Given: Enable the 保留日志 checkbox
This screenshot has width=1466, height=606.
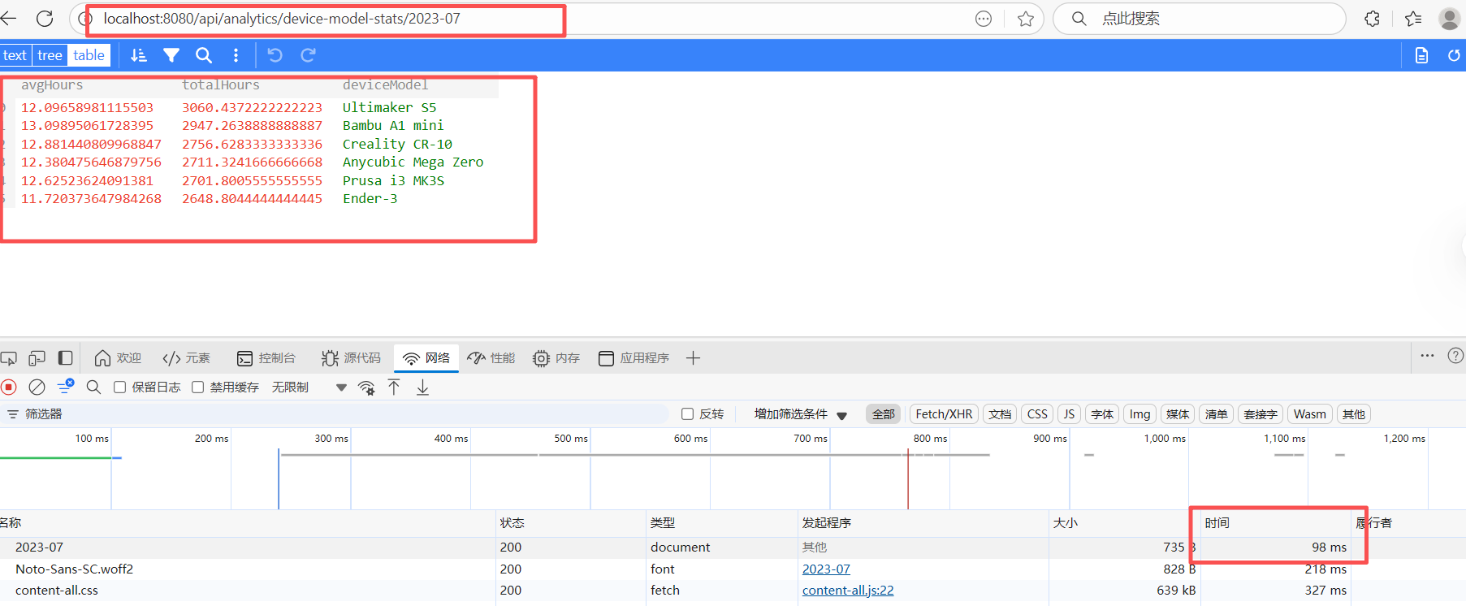Looking at the screenshot, I should [x=119, y=387].
